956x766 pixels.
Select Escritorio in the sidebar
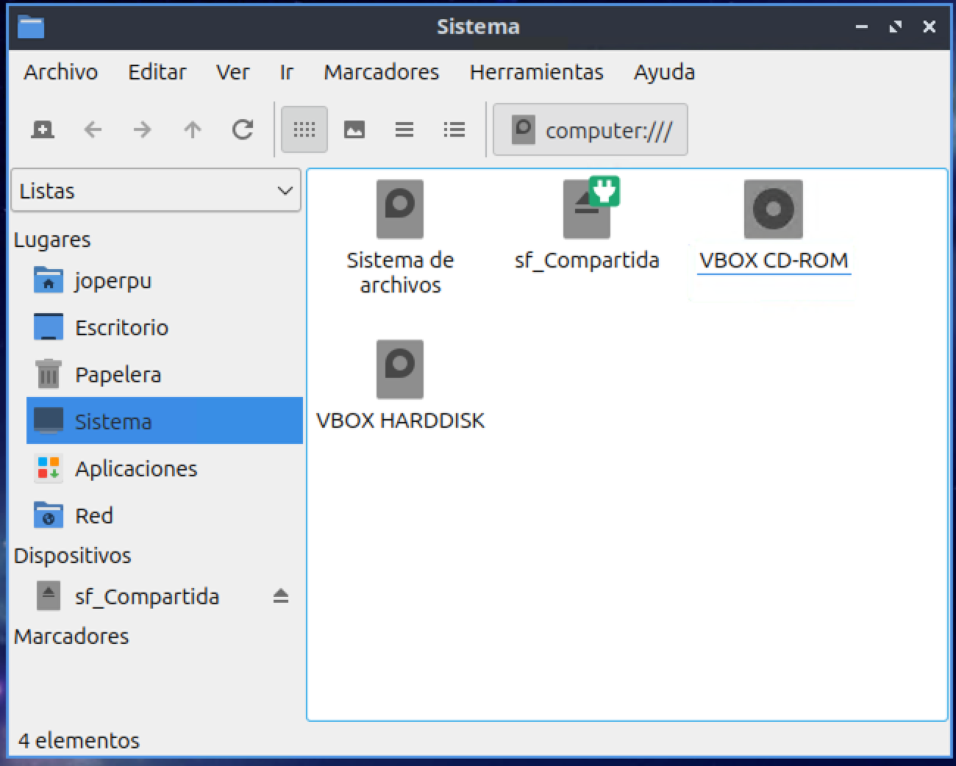pos(165,327)
